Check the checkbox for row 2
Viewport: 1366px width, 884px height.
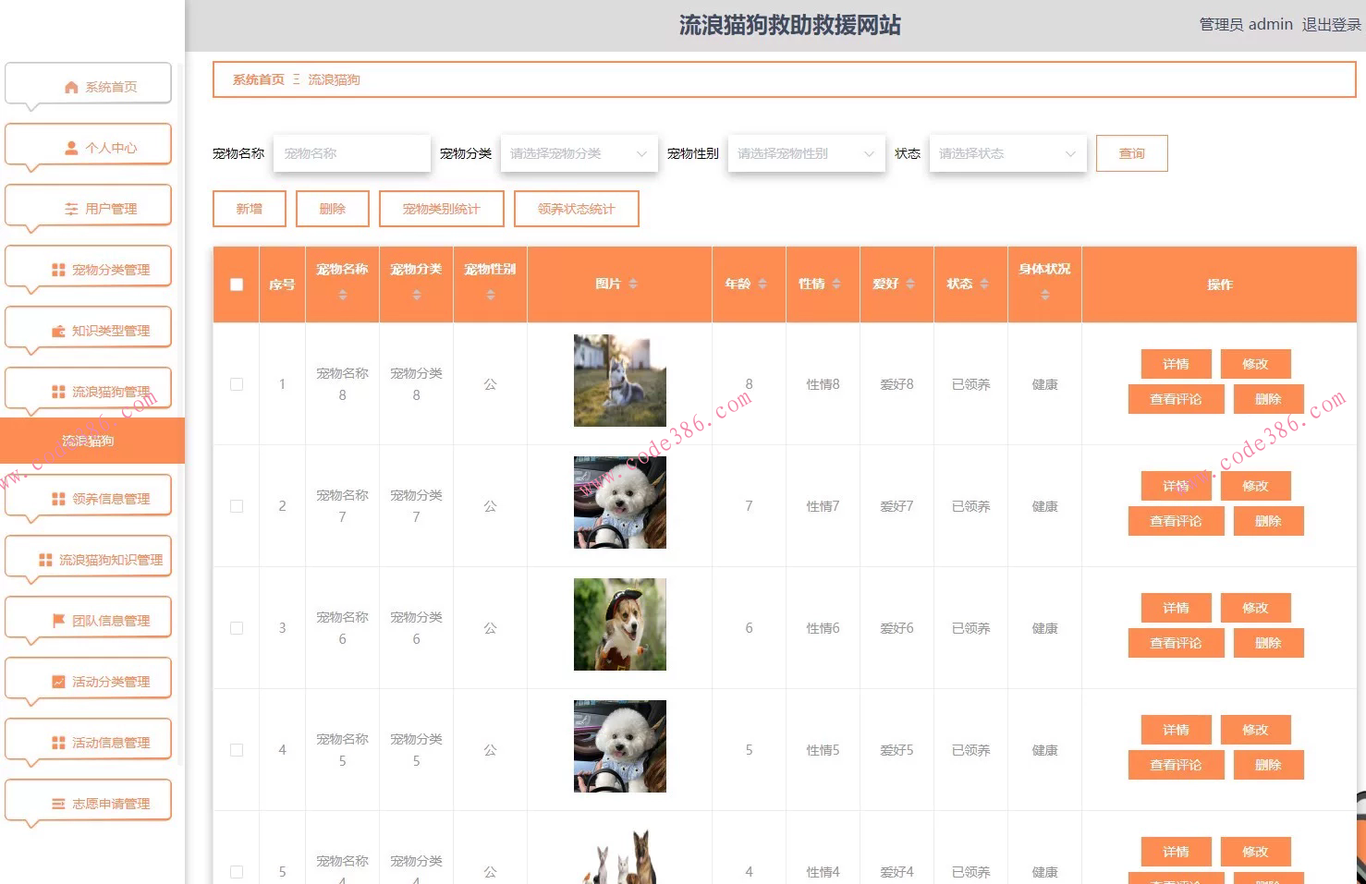coord(237,506)
